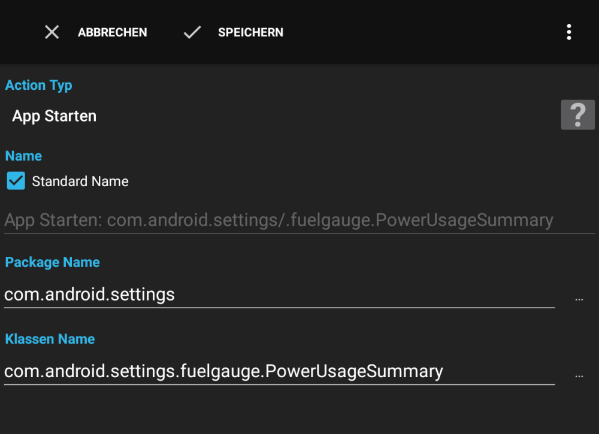Click the SPEICHERN button
The width and height of the screenshot is (599, 434).
click(250, 32)
